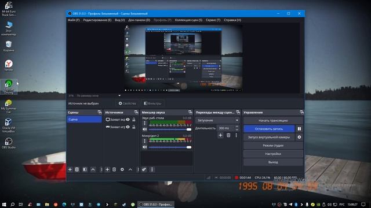Open advanced audio properties gears icon

point(144,169)
